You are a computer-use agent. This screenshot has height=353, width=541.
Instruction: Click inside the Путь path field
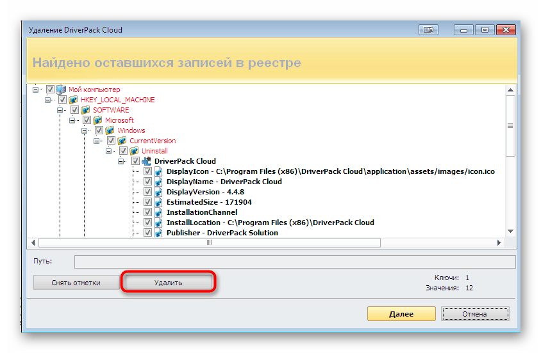tap(295, 262)
